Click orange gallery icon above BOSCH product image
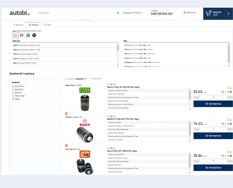233x188 pixels. pos(66,114)
